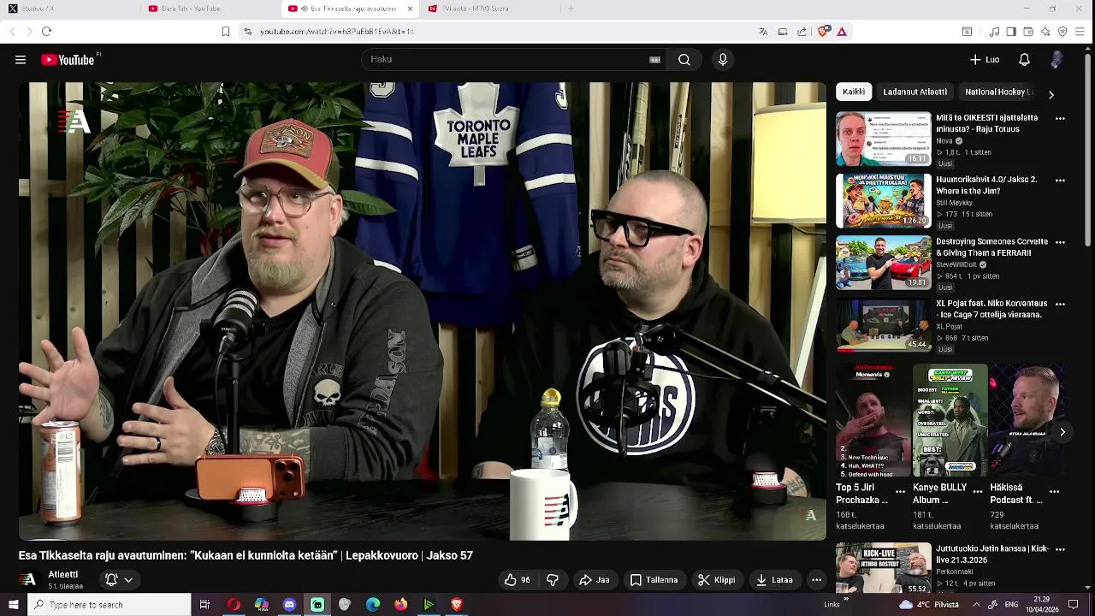Open Brave Shields lion icon
The image size is (1095, 616).
[x=823, y=32]
